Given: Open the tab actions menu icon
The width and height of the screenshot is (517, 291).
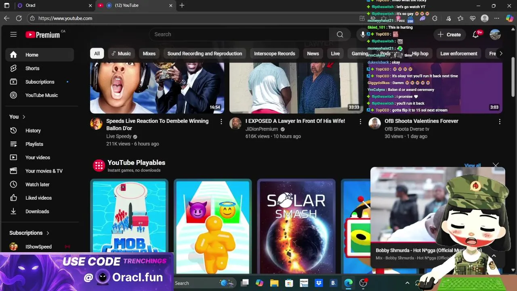Looking at the screenshot, I should click(x=6, y=6).
